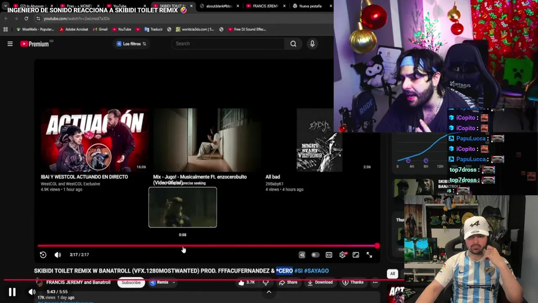
Task: Play IBAI Y WESTCOL ACTUANDO thumbnail
Action: coord(95,140)
